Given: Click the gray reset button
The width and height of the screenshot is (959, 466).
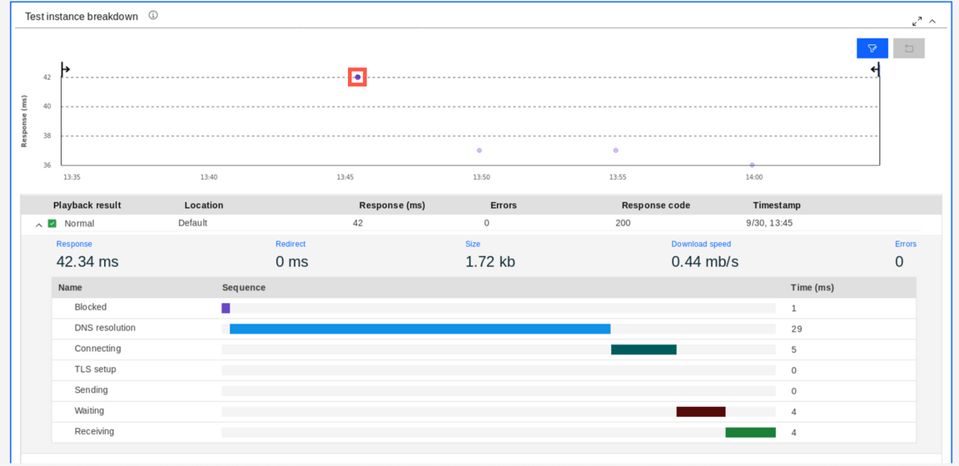Looking at the screenshot, I should pos(909,48).
